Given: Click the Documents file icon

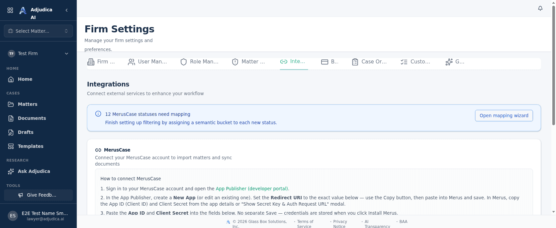Looking at the screenshot, I should click(11, 118).
